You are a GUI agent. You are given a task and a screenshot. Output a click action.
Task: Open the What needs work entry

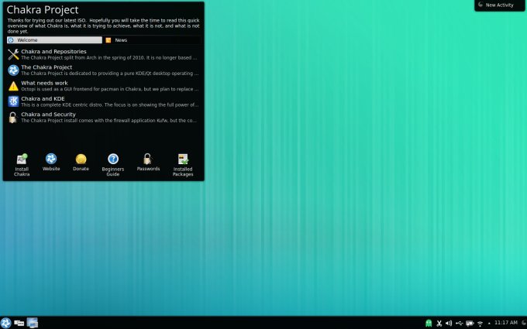click(104, 86)
